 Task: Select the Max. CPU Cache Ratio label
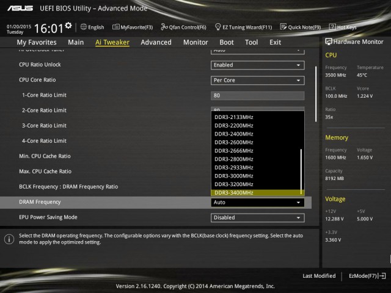tap(45, 171)
